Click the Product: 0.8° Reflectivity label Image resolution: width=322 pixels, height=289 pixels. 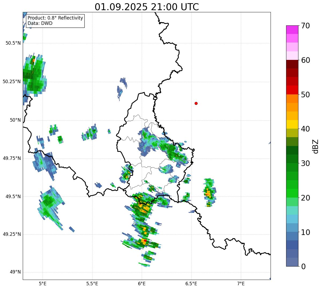55,18
